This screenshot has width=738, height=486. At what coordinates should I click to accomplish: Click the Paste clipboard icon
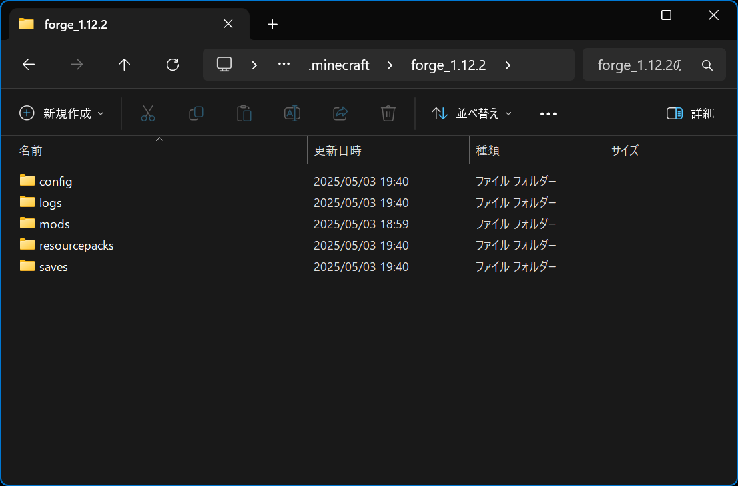tap(244, 113)
